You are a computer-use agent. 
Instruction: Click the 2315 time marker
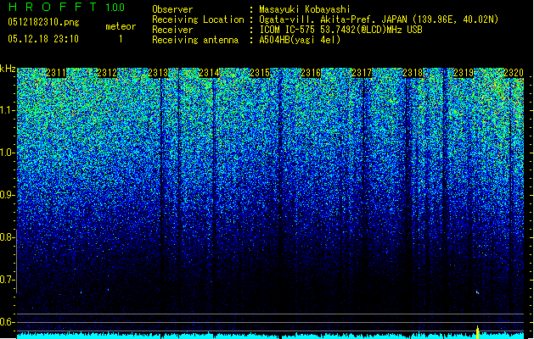pyautogui.click(x=260, y=73)
